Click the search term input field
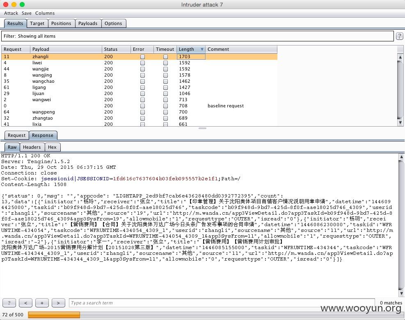405x320 pixels. (x=222, y=303)
